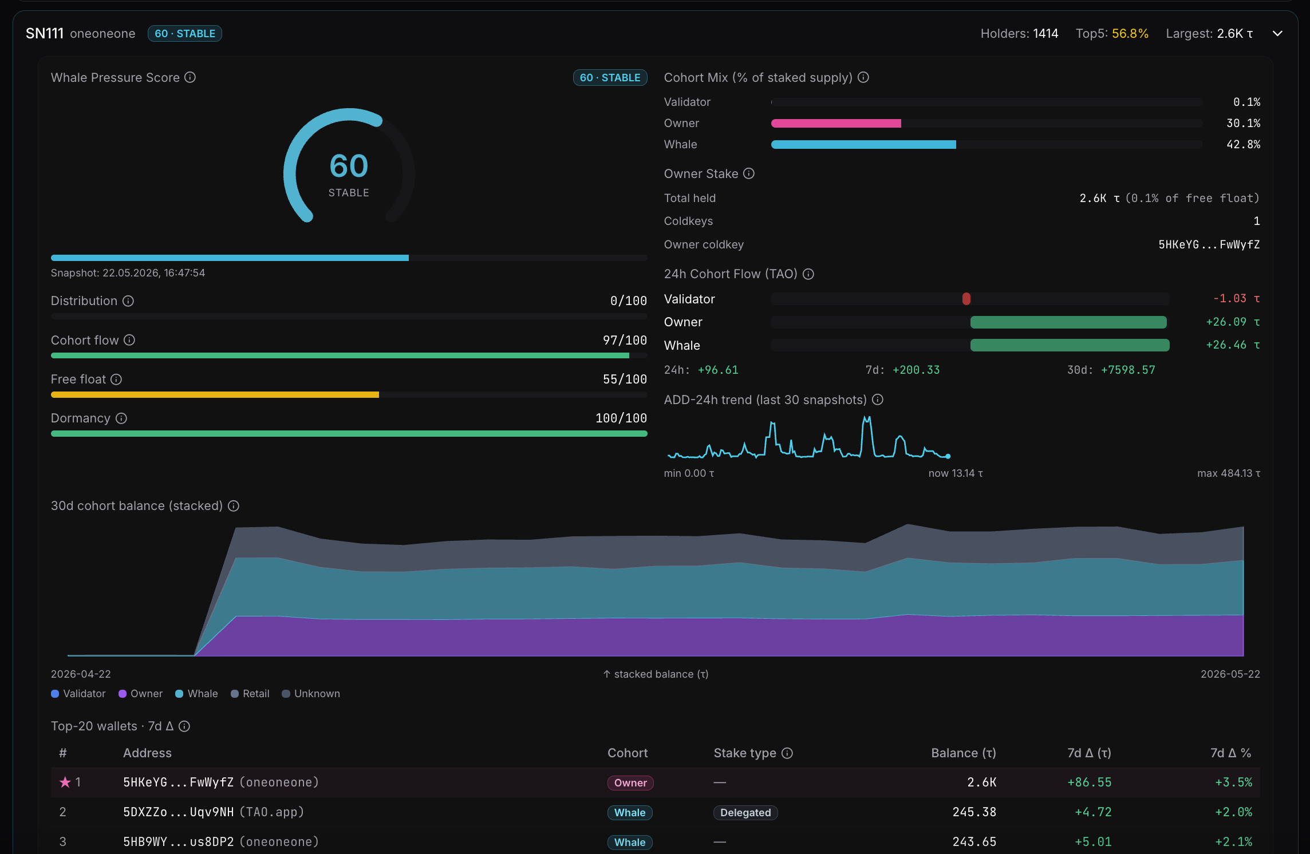Click the Balance (τ) column header
Viewport: 1310px width, 854px height.
(x=964, y=753)
